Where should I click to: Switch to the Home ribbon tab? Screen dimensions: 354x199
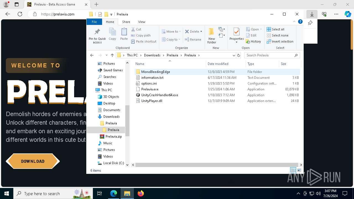click(110, 22)
